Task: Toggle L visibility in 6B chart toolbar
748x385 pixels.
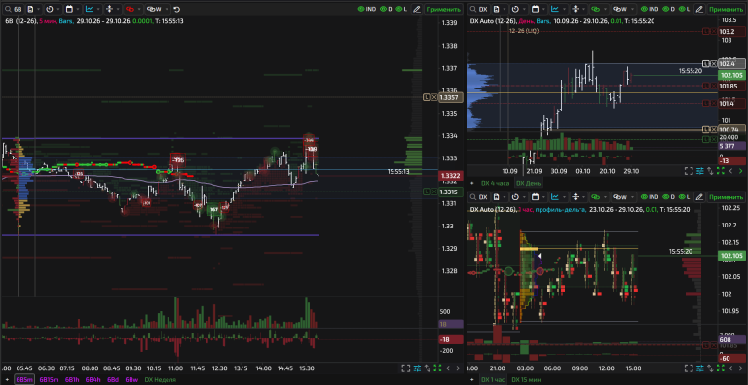Action: pyautogui.click(x=402, y=9)
